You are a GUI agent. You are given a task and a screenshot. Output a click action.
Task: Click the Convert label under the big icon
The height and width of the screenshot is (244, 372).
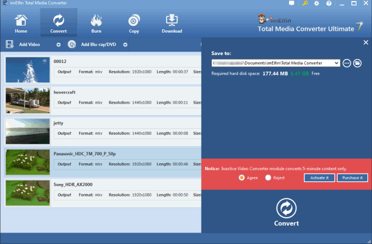tap(286, 223)
